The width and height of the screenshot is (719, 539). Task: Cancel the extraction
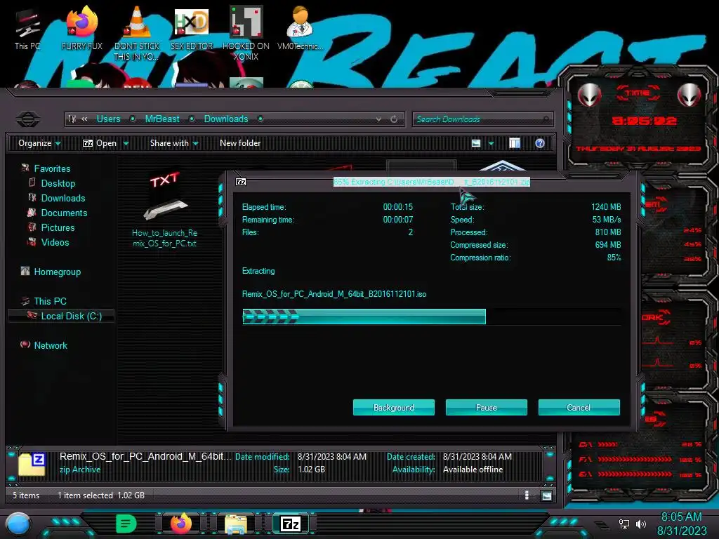point(579,408)
